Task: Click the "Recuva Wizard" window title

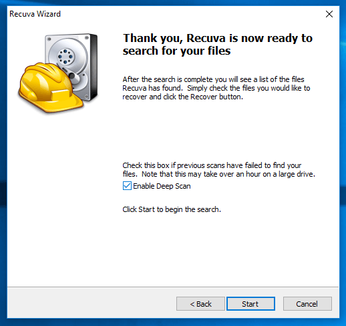Action: pyautogui.click(x=35, y=14)
